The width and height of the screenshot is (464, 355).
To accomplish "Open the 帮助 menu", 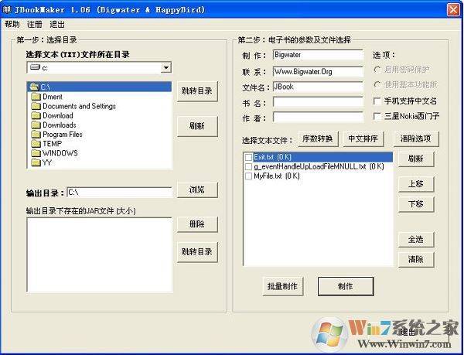I will click(x=12, y=24).
